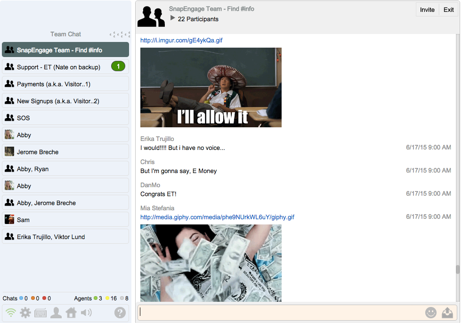
Task: Open the SOS team chat
Action: click(x=24, y=118)
